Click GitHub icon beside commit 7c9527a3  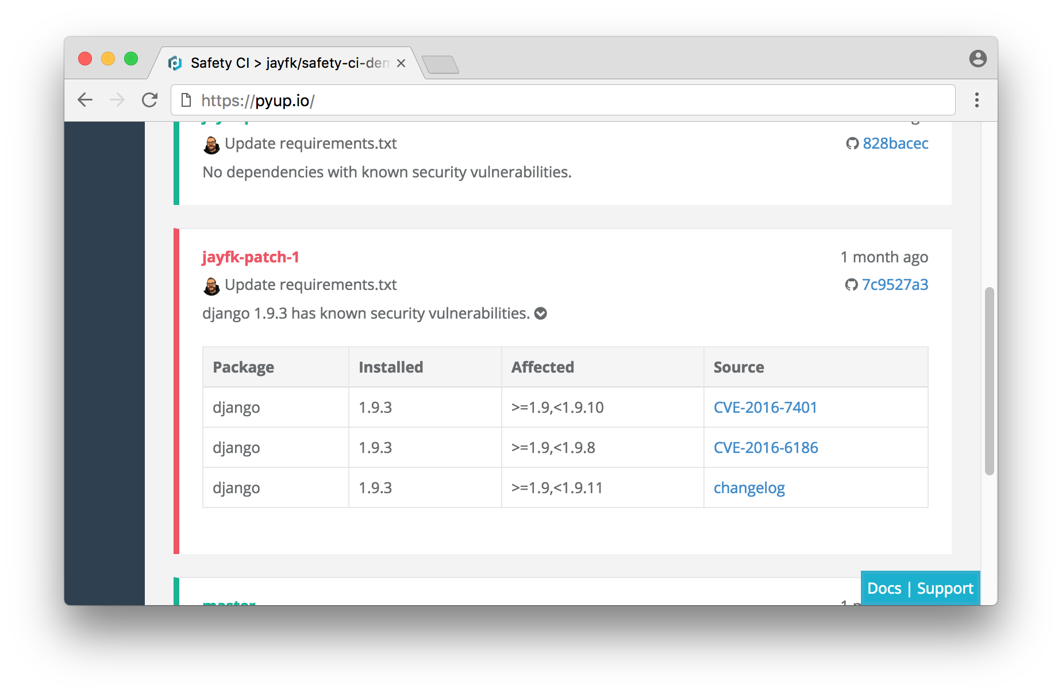[851, 285]
